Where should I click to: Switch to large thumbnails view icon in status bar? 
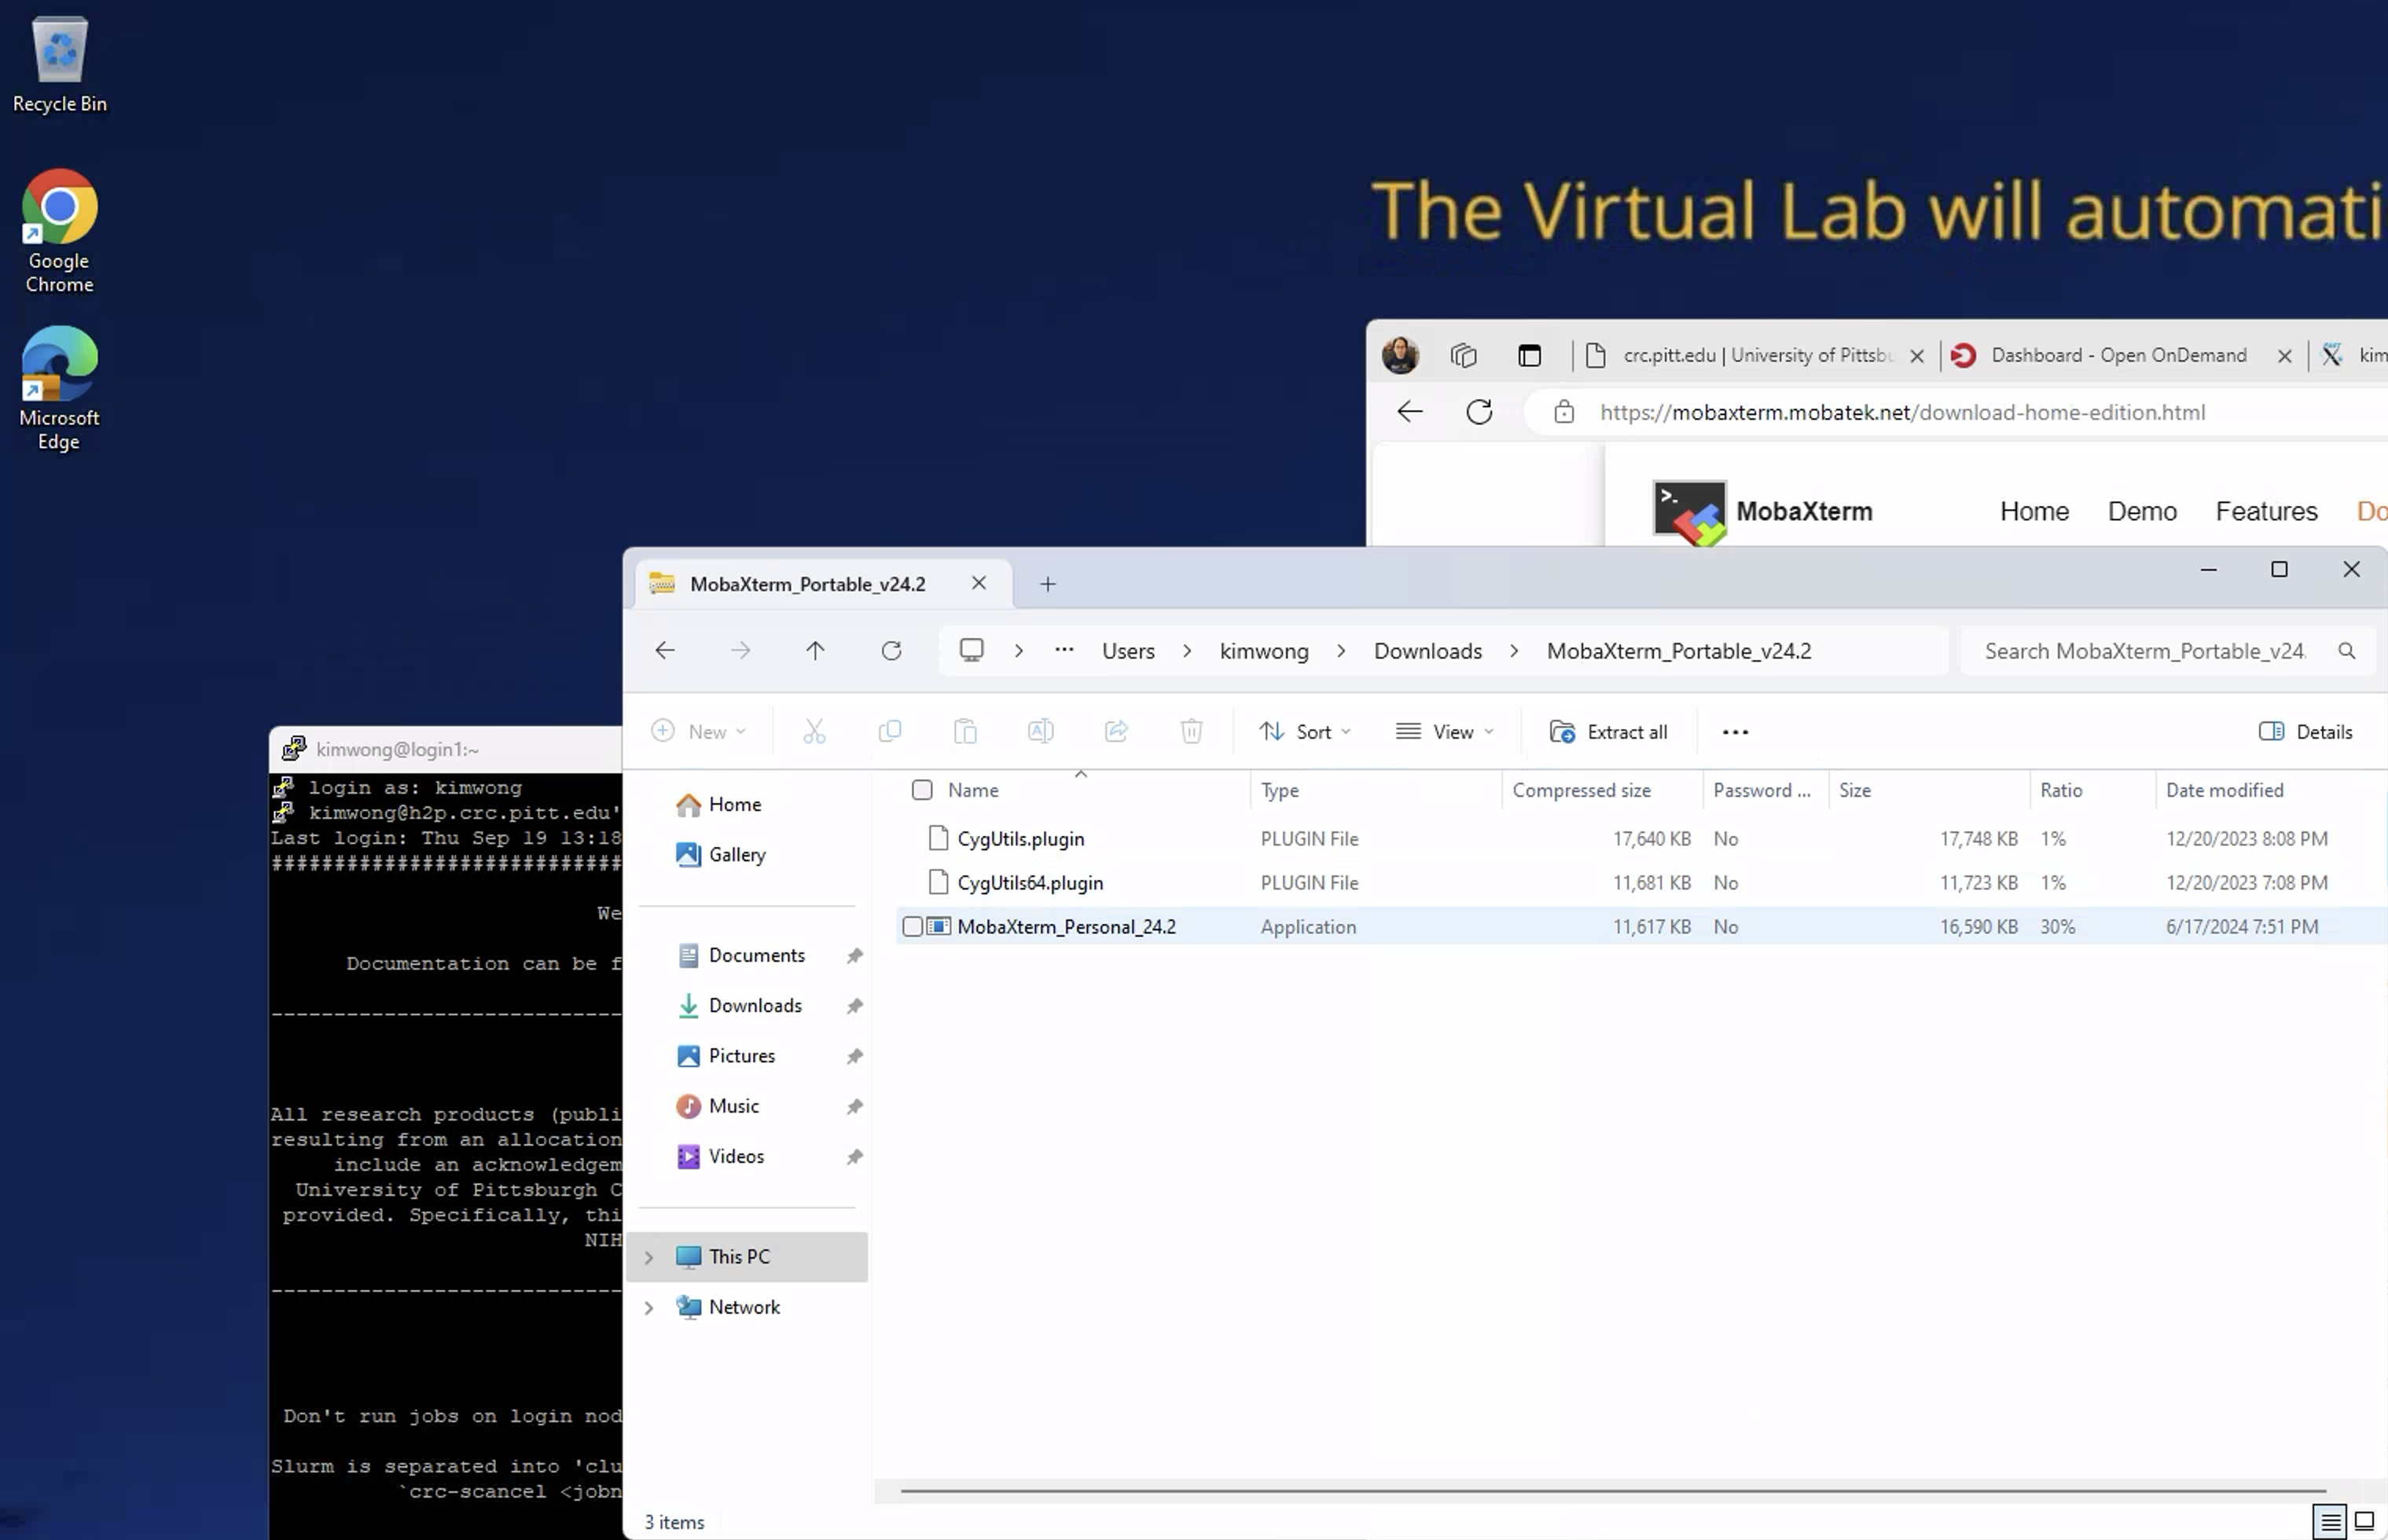(x=2364, y=1522)
